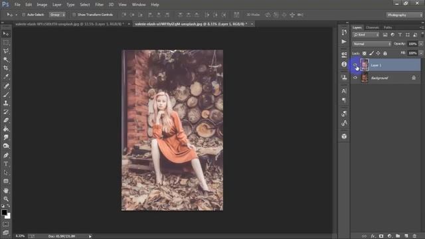
Task: Open the Layers panel flyout menu
Action: tap(422, 27)
